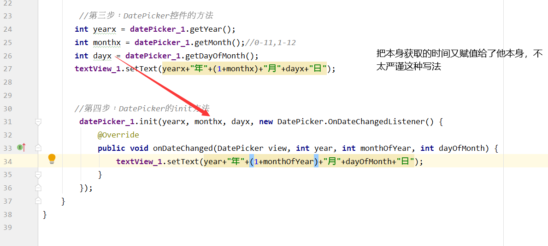This screenshot has width=548, height=246.
Task: Click the fold end marker on line 36
Action: 38,188
